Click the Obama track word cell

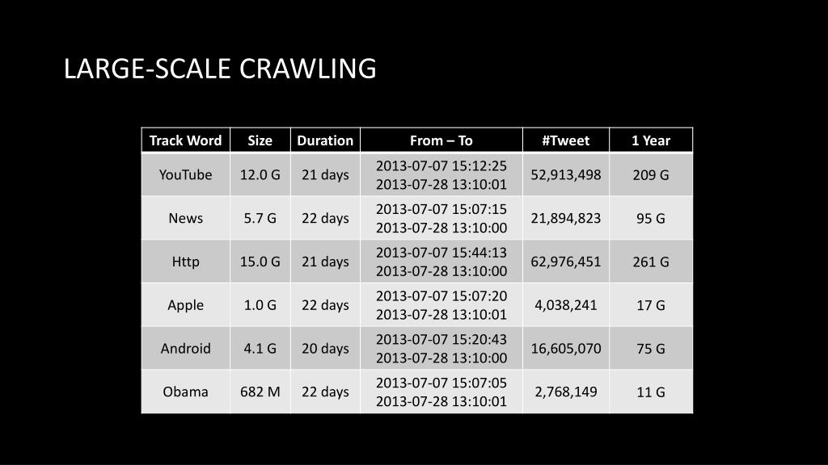pyautogui.click(x=185, y=392)
